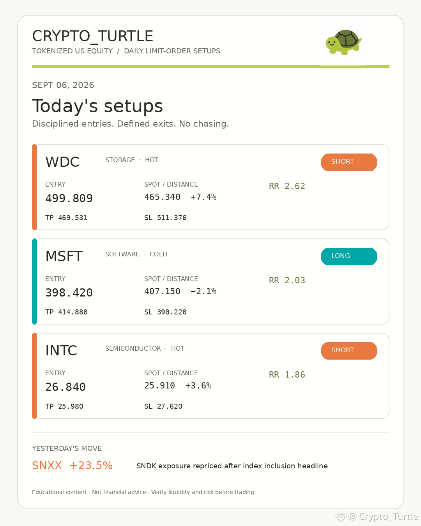Click the CRYPTO_TURTLE title

(92, 36)
